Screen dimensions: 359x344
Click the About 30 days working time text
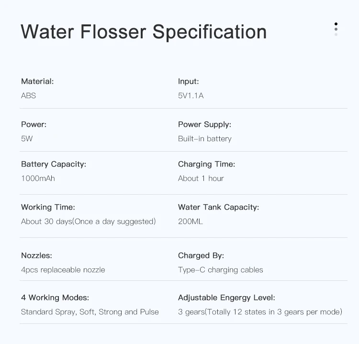point(89,222)
